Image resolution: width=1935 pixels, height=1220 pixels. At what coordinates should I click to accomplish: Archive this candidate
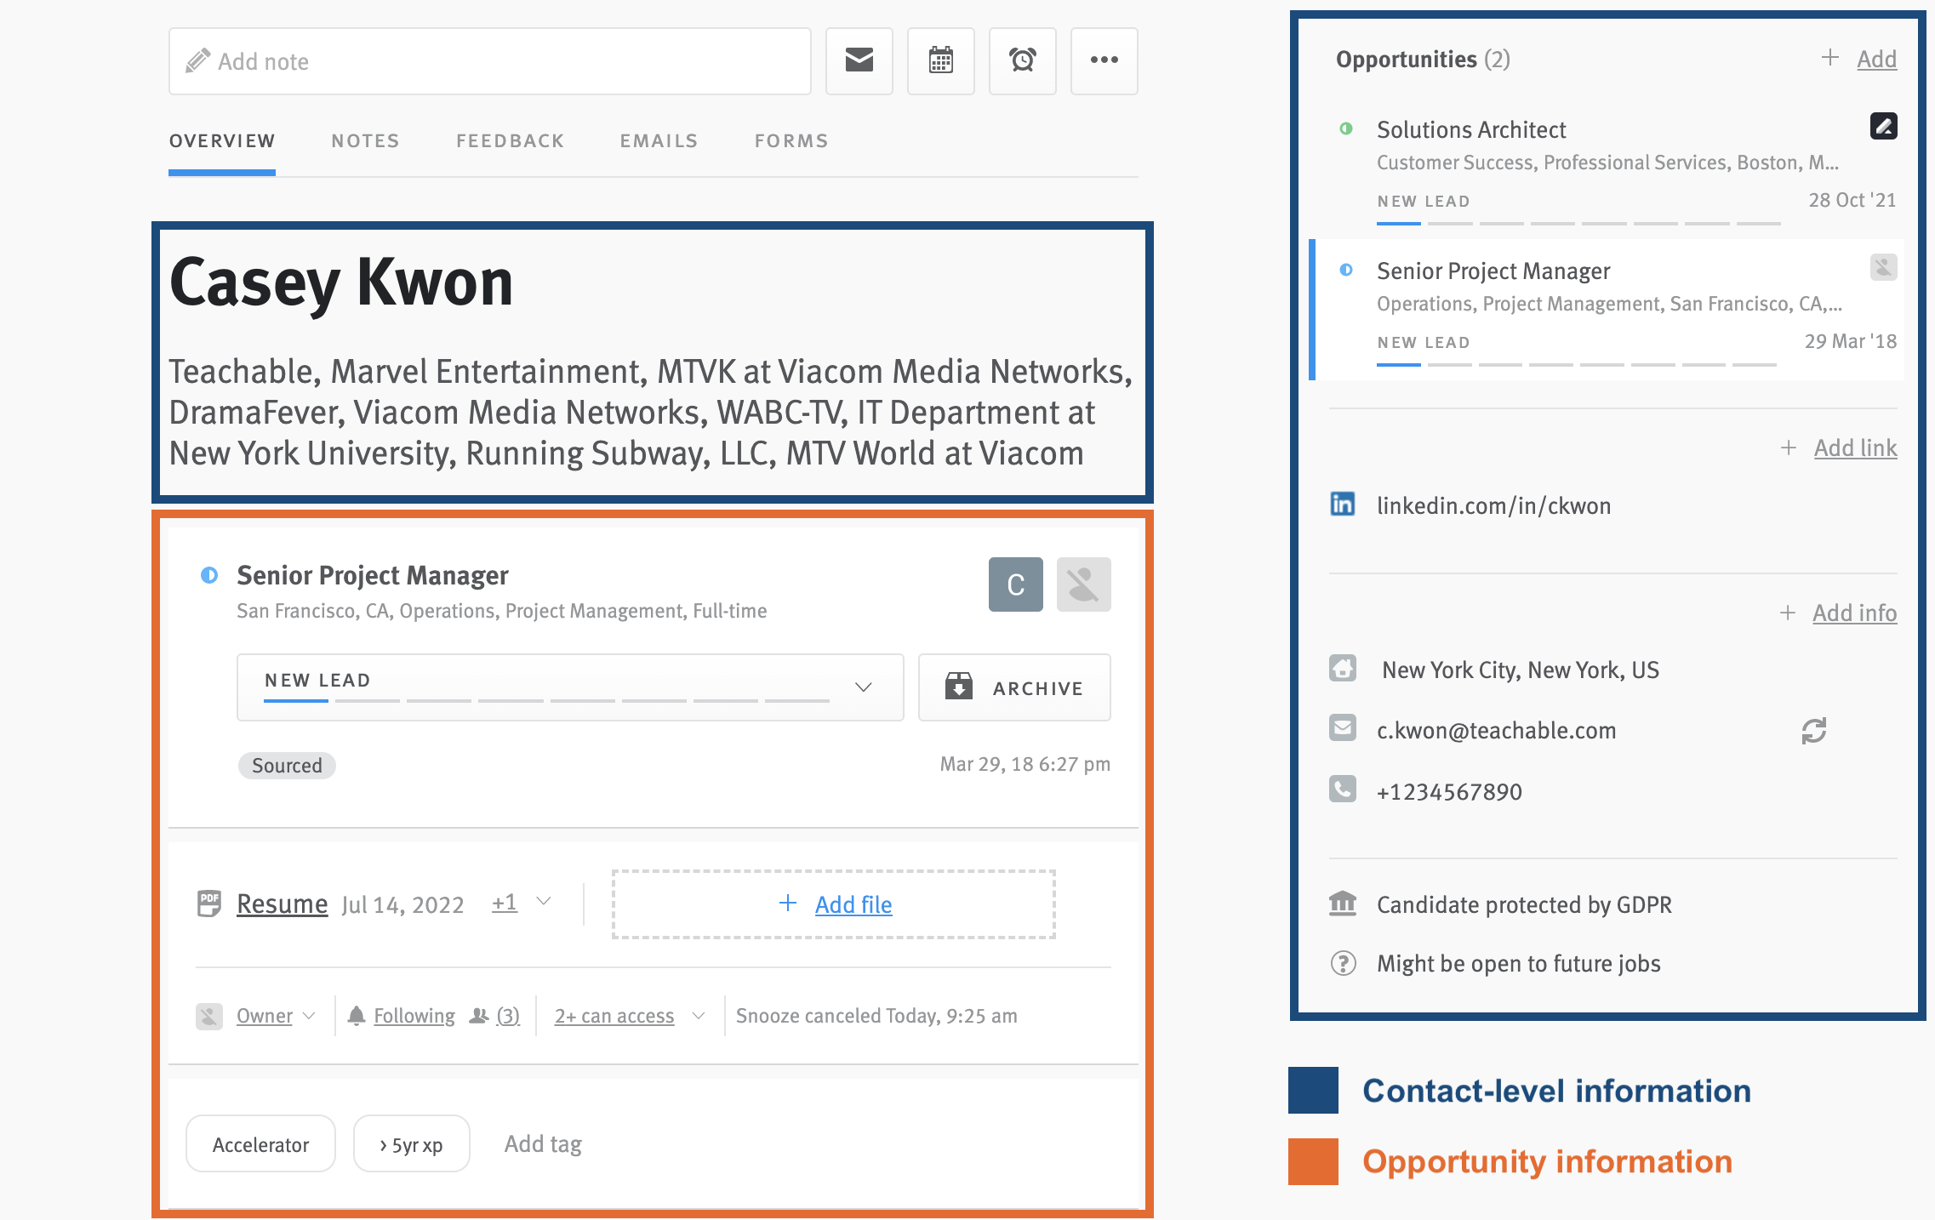pos(1014,687)
